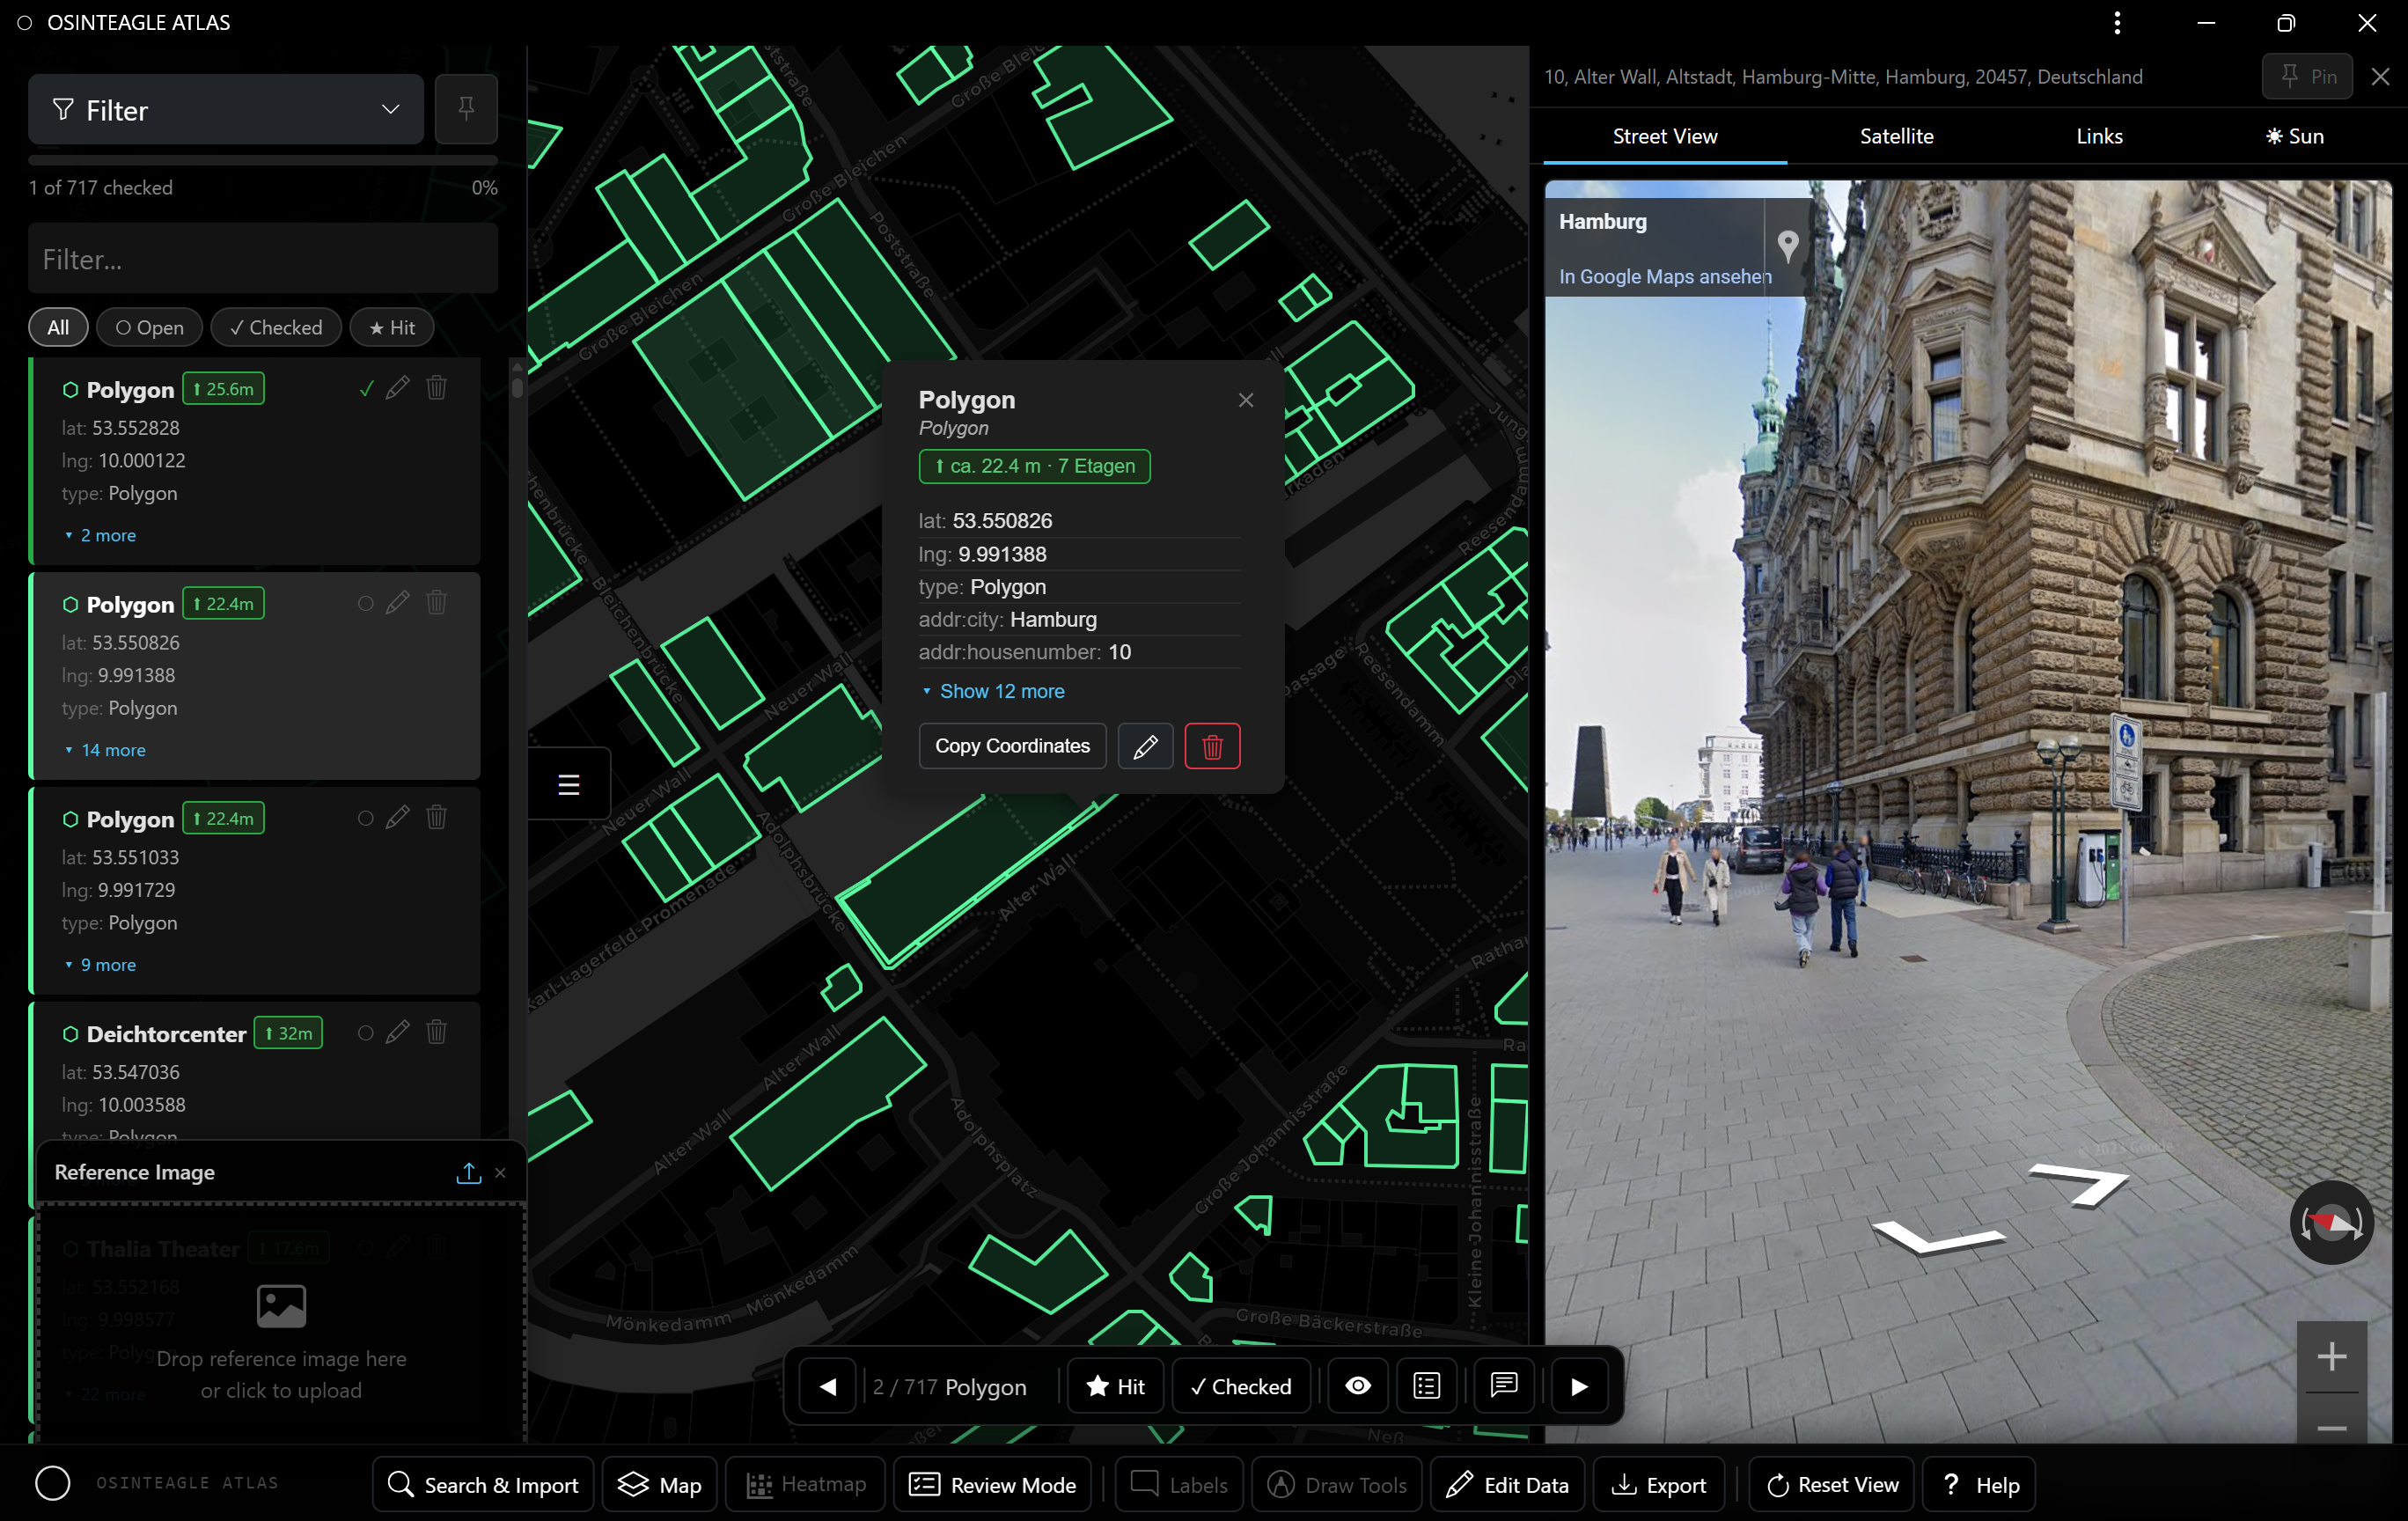Delete the Deichtorcenter entry
The image size is (2408, 1521).
point(437,1033)
